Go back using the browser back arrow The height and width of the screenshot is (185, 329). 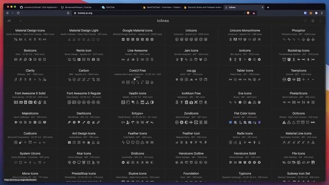click(x=7, y=13)
